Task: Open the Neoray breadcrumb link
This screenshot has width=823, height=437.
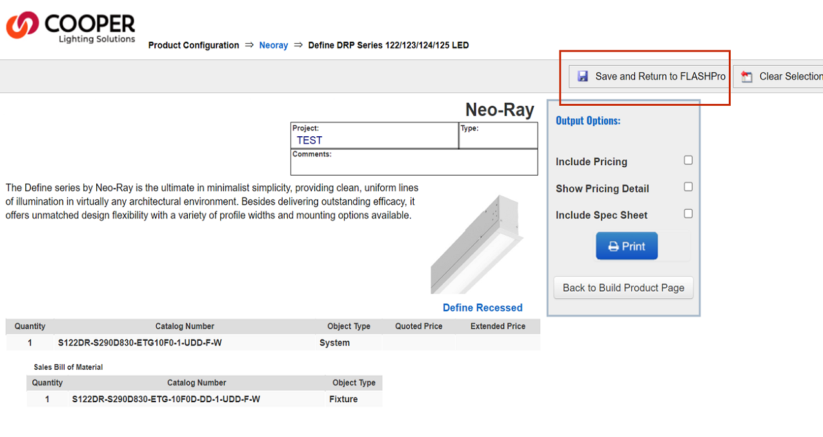Action: click(x=274, y=45)
